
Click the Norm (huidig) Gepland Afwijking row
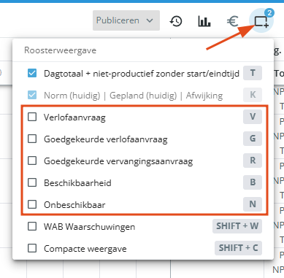(143, 95)
